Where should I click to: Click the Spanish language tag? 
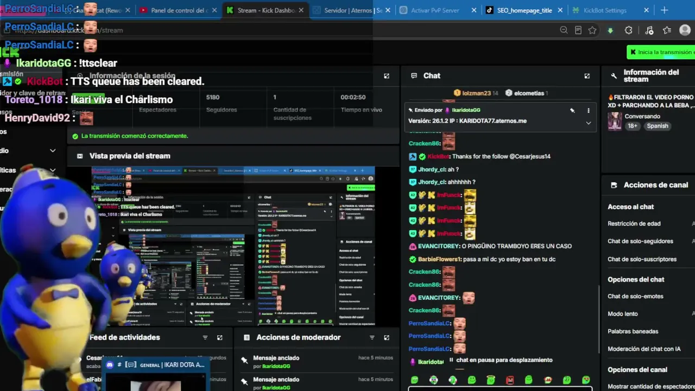tap(657, 126)
